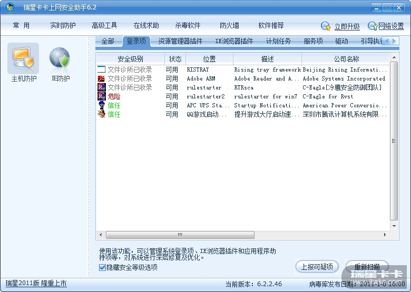The height and width of the screenshot is (292, 411).
Task: Select 'Adobe Systems Incorporated' company cell
Action: click(344, 78)
